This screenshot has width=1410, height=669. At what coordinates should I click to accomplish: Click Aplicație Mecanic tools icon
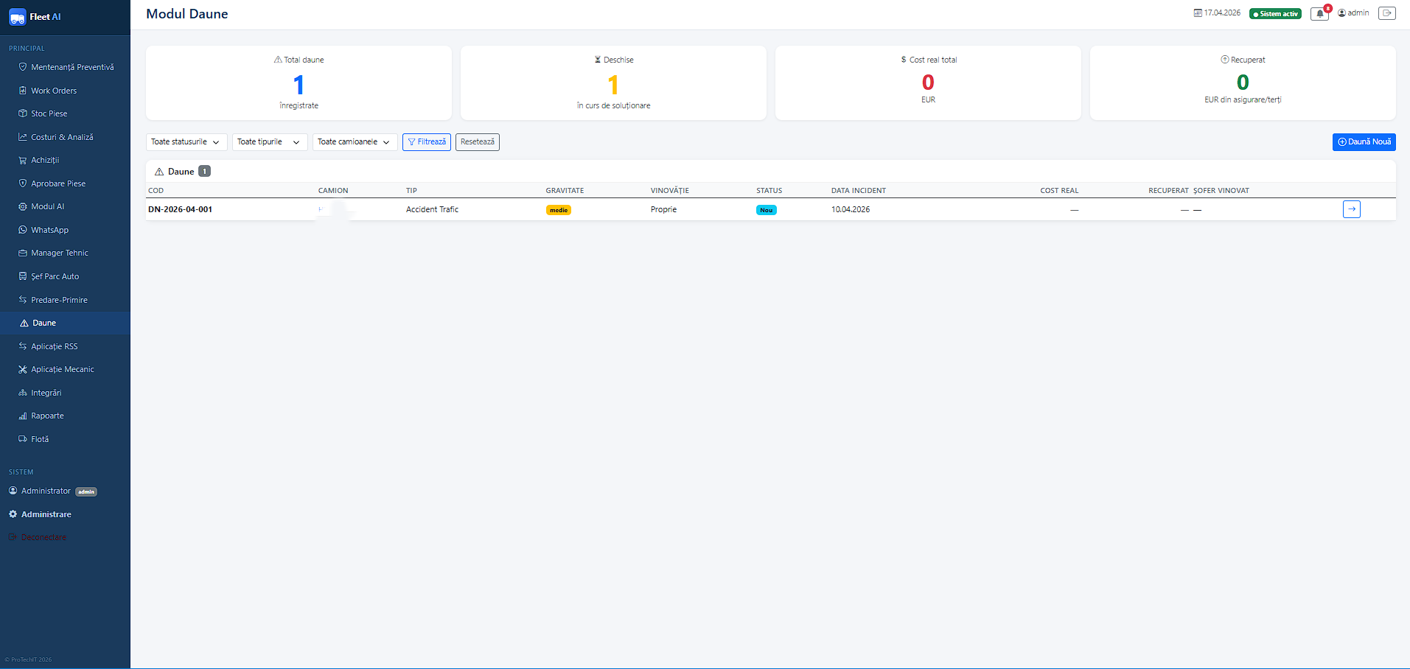point(23,369)
